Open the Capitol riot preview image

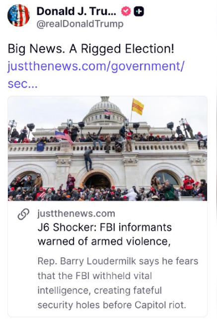pyautogui.click(x=108, y=148)
